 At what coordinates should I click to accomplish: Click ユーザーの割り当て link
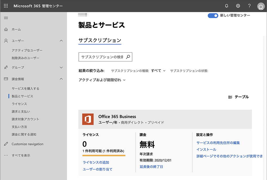click(x=97, y=169)
